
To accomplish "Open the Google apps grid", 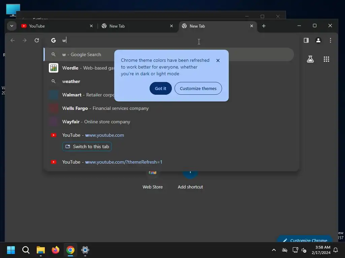I will pos(326,59).
